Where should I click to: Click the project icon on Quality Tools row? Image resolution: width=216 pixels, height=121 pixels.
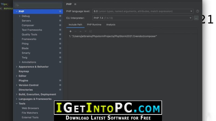click(x=60, y=34)
